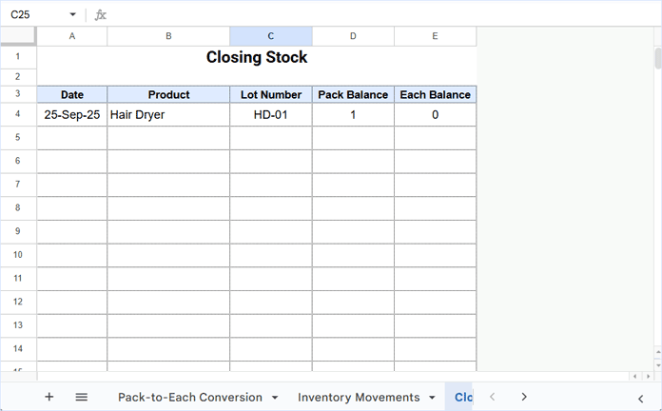Select the Date header cell
The height and width of the screenshot is (411, 662).
(x=72, y=94)
